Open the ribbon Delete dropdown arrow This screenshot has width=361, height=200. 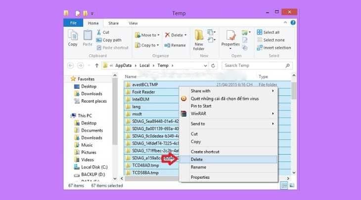185,35
